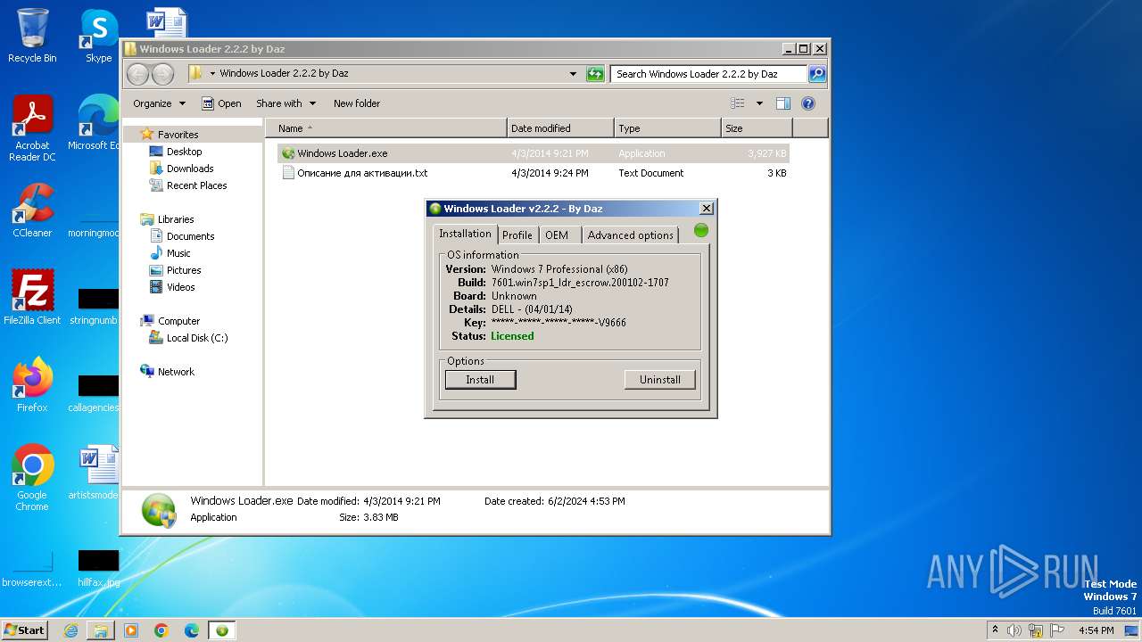Click Windows Loader taskbar button
Viewport: 1142px width, 642px height.
[x=222, y=630]
